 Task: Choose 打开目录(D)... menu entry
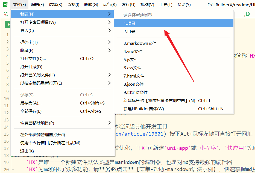(x=63, y=67)
